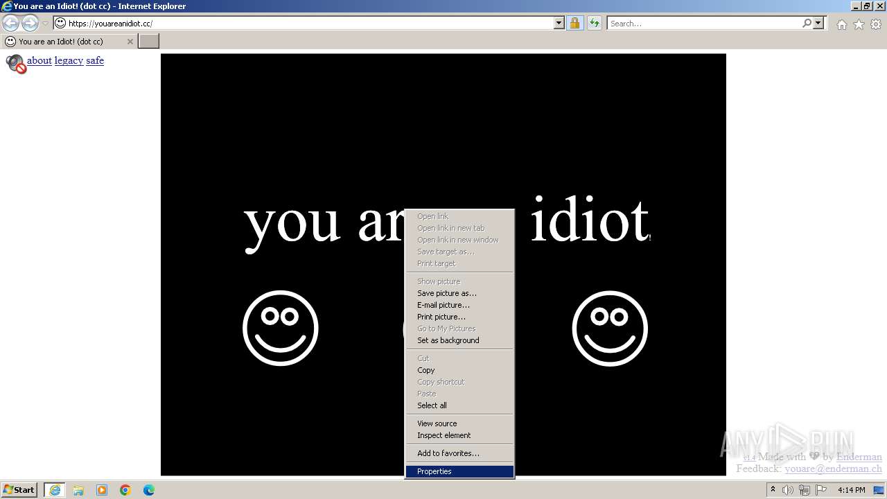
Task: Choose 'View source' from context menu
Action: pos(459,423)
